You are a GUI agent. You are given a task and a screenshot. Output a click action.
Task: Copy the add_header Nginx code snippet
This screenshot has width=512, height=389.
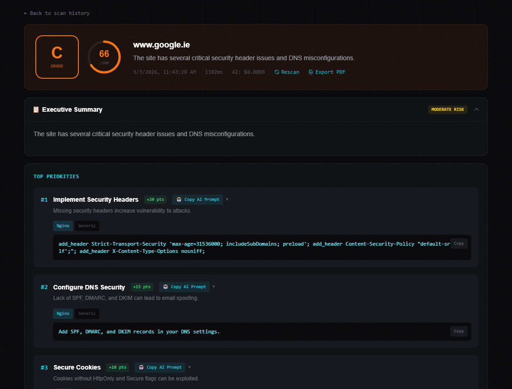[459, 243]
